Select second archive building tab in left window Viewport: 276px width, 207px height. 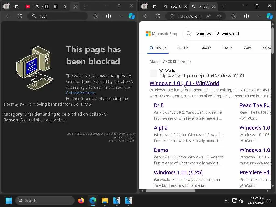click(56, 6)
